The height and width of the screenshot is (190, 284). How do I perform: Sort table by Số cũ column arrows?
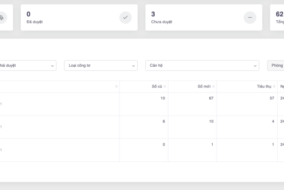coord(165,87)
